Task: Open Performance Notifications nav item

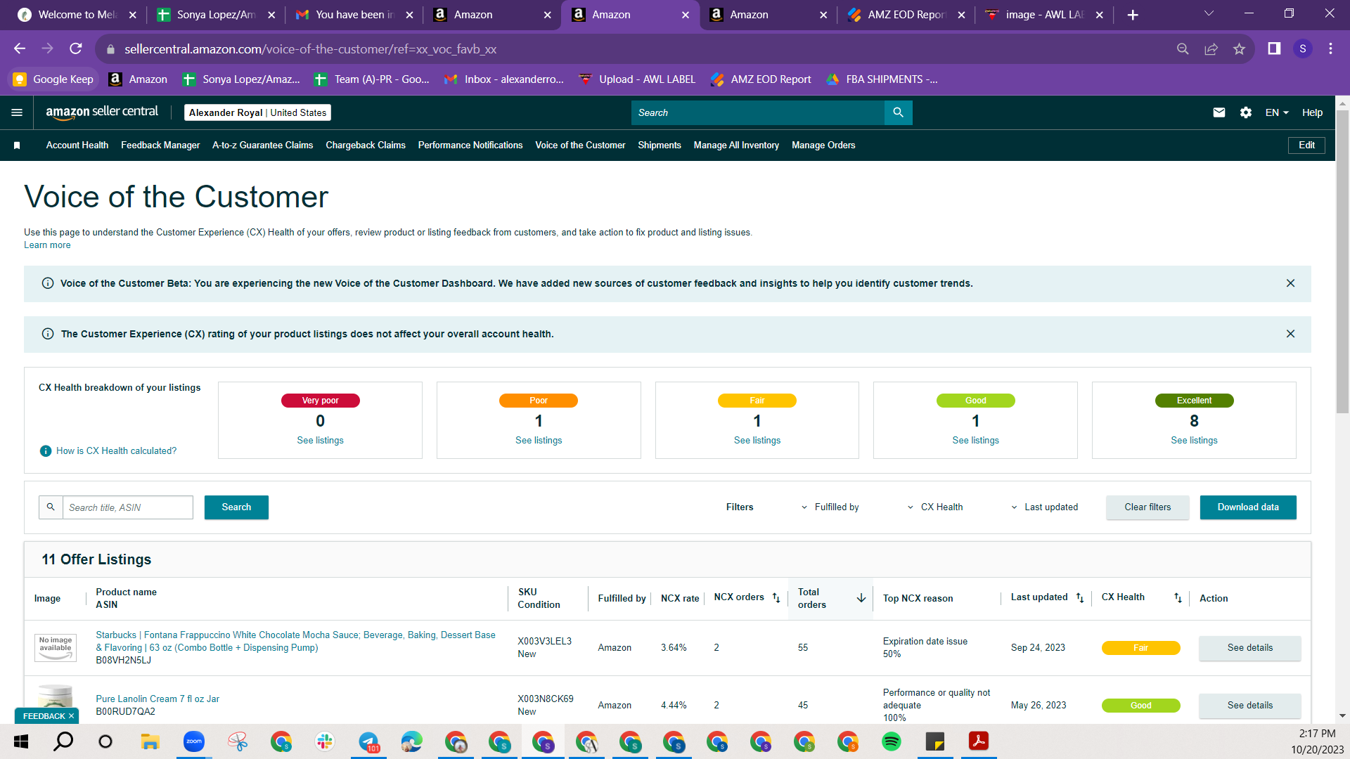Action: point(470,145)
